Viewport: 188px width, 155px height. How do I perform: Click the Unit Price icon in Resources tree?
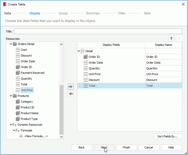(x=18, y=90)
